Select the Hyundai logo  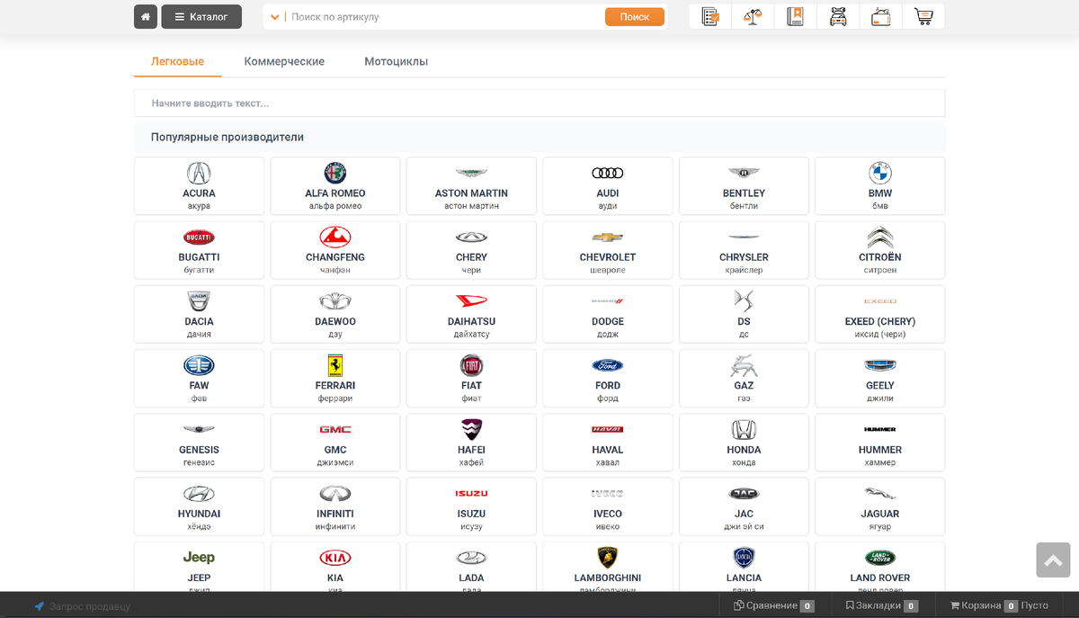(199, 494)
